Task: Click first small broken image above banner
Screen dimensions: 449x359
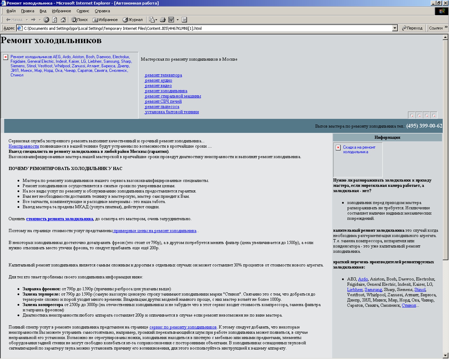Action: (412, 115)
